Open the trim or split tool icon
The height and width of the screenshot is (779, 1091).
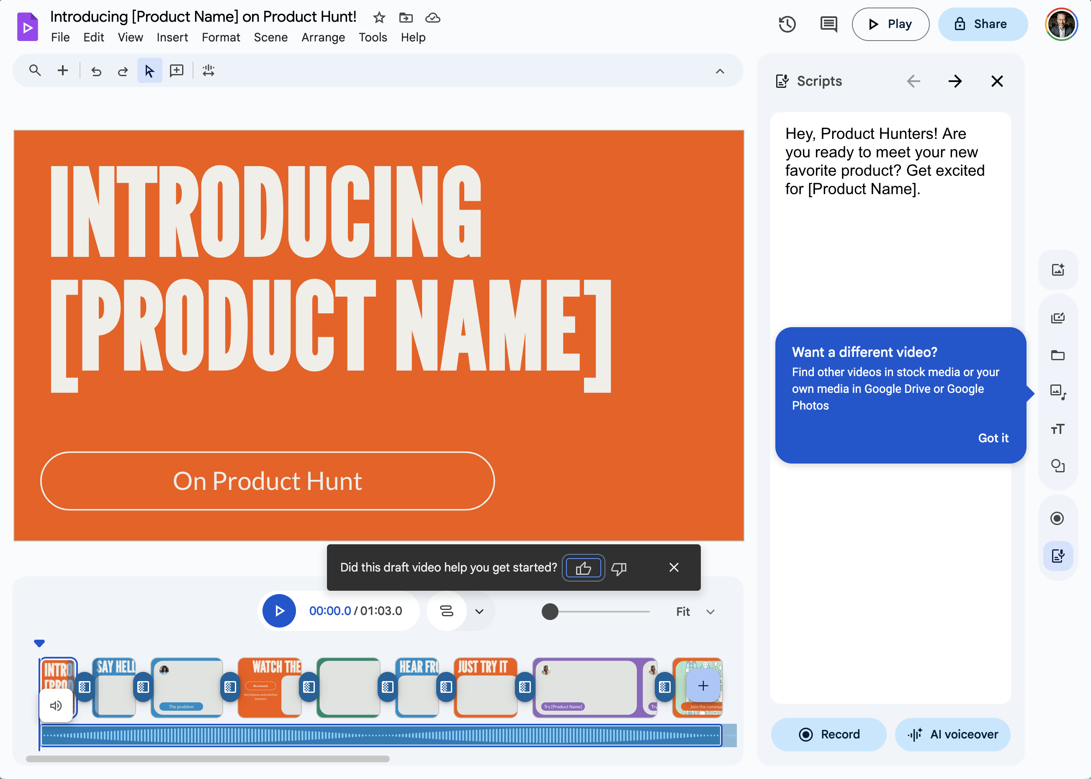tap(208, 71)
